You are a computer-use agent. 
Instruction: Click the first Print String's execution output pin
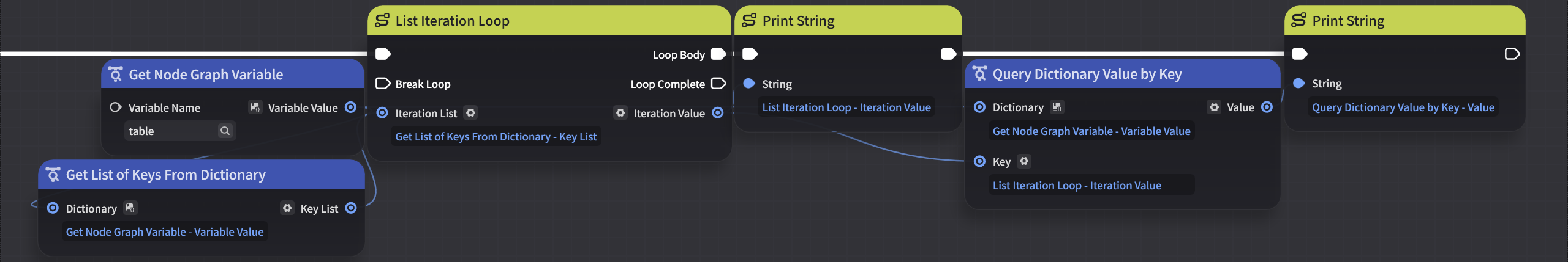948,54
